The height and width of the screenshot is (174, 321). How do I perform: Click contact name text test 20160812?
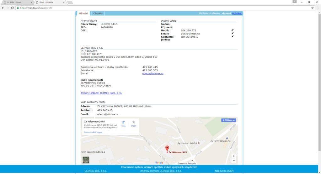(189, 37)
